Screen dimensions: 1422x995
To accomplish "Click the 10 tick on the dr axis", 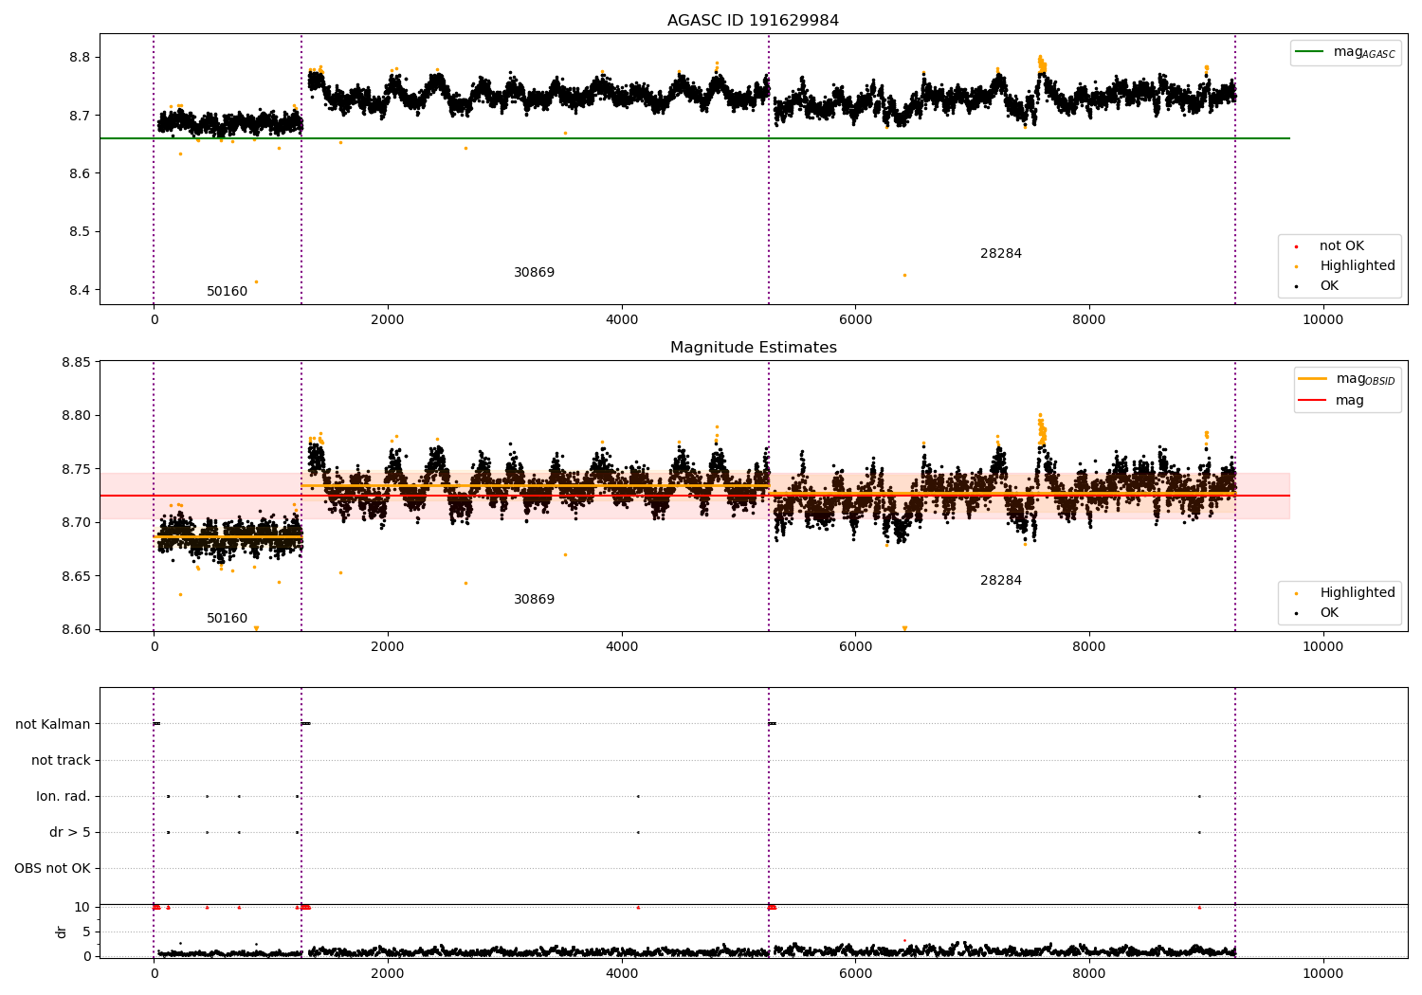I will coord(82,907).
